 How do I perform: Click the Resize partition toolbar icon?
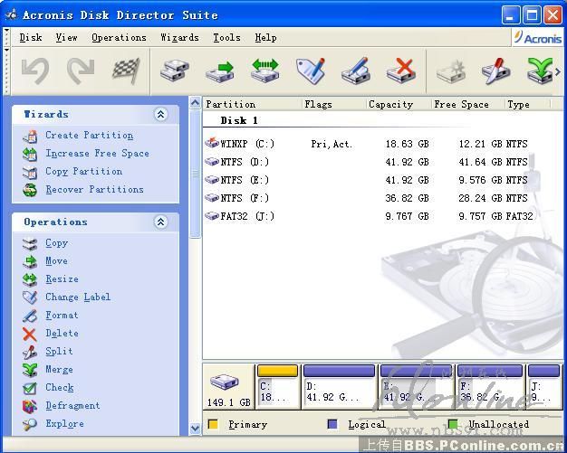coord(264,71)
